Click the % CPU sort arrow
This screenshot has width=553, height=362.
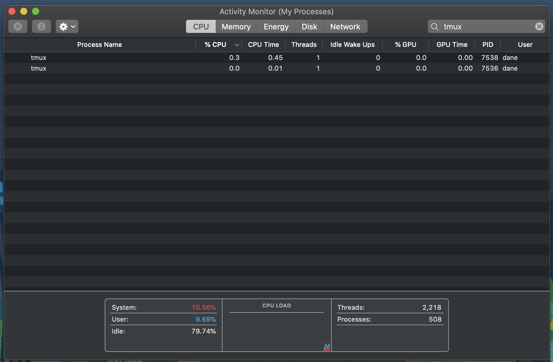(236, 45)
